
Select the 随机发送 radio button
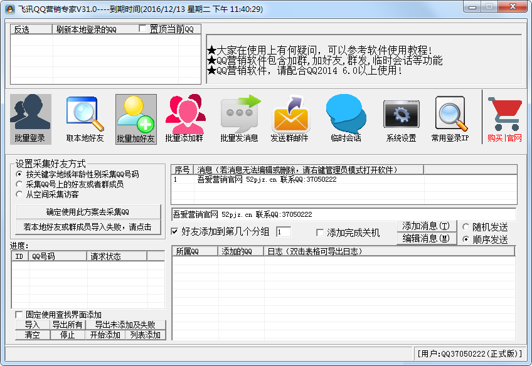tap(466, 226)
